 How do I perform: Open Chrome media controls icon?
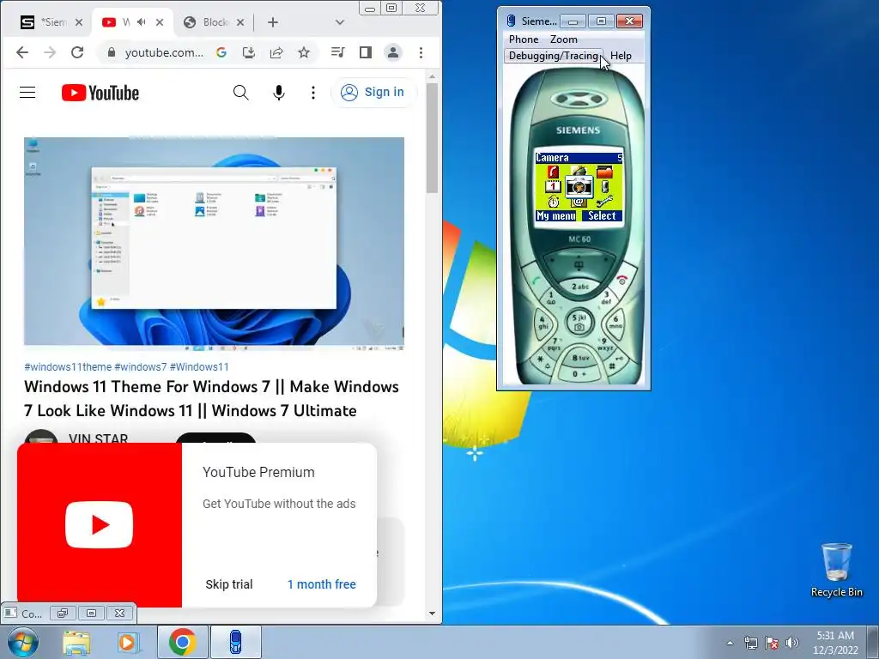(x=338, y=52)
